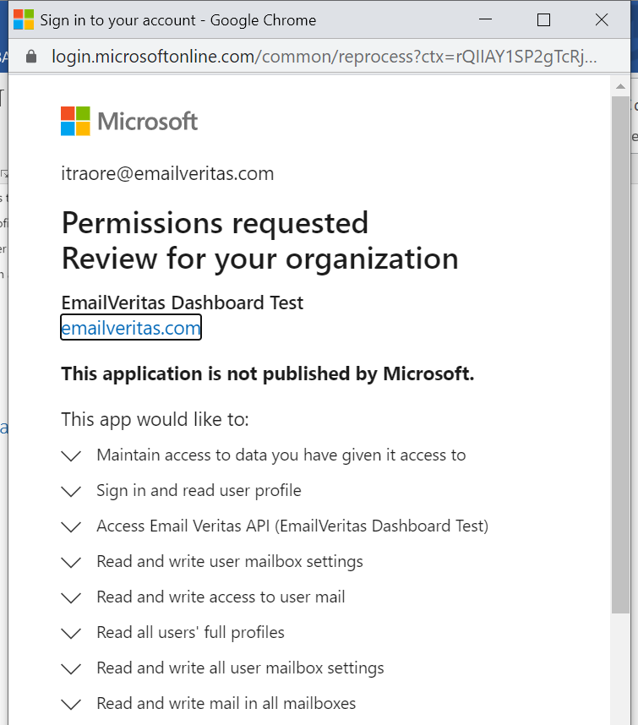The width and height of the screenshot is (638, 725).
Task: Minimize the Sign in Chrome window
Action: coord(485,19)
